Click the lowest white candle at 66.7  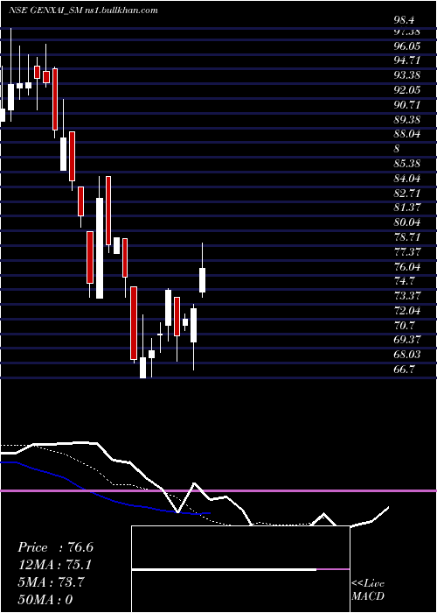(x=142, y=368)
